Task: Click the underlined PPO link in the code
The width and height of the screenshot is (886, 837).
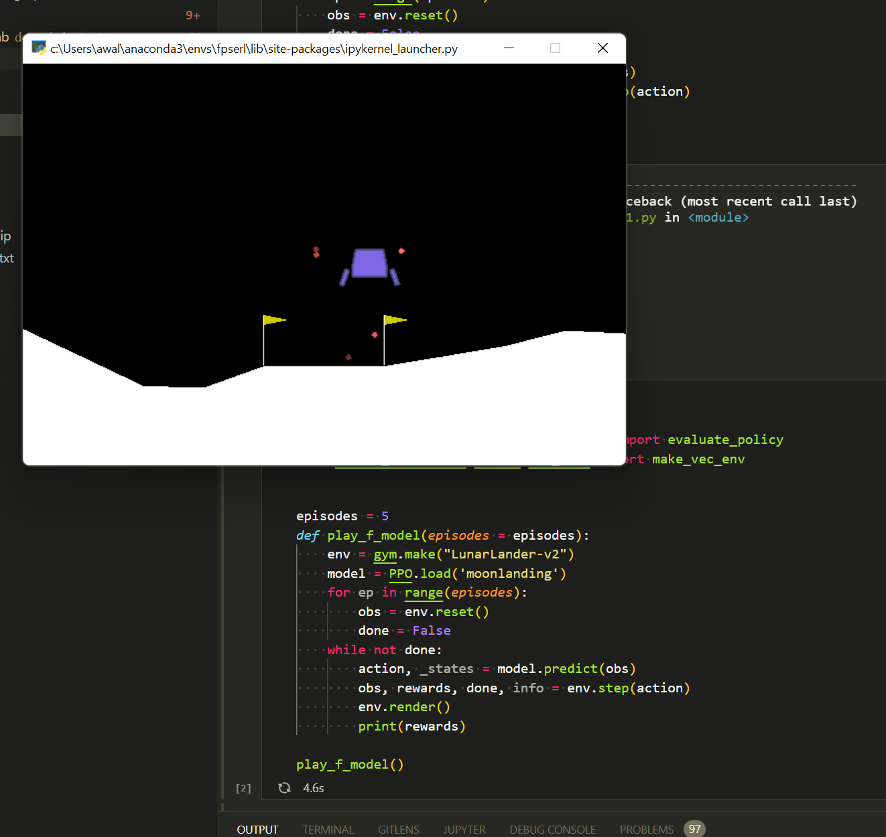Action: (399, 573)
